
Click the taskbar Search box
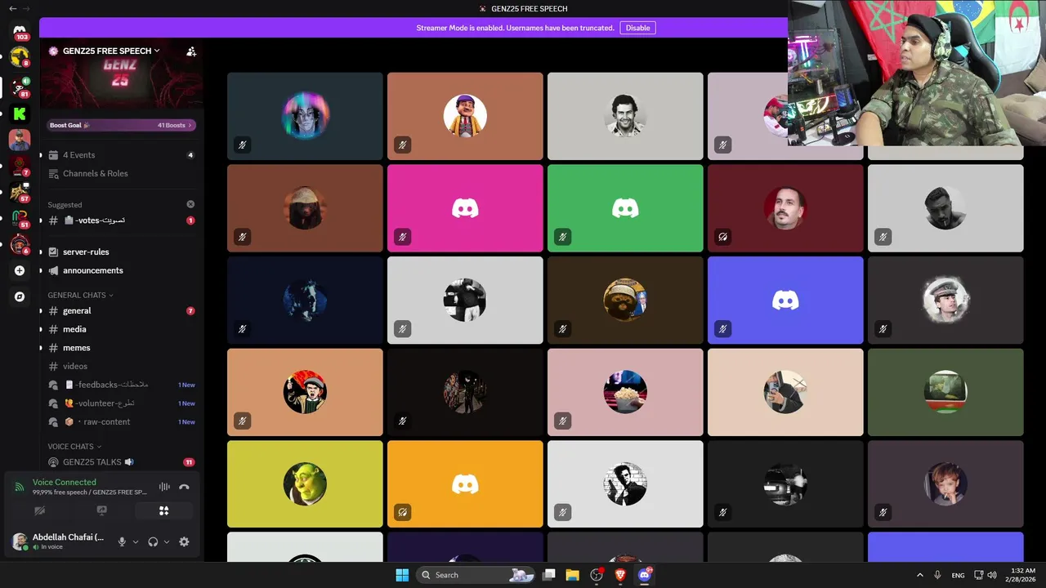tap(476, 575)
